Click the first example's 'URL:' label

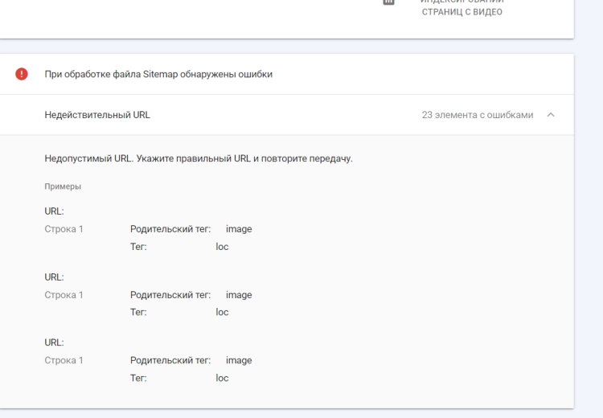(54, 211)
